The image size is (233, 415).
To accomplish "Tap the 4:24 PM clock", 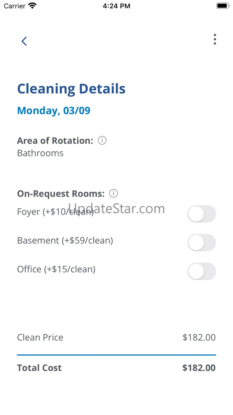I will pyautogui.click(x=116, y=6).
